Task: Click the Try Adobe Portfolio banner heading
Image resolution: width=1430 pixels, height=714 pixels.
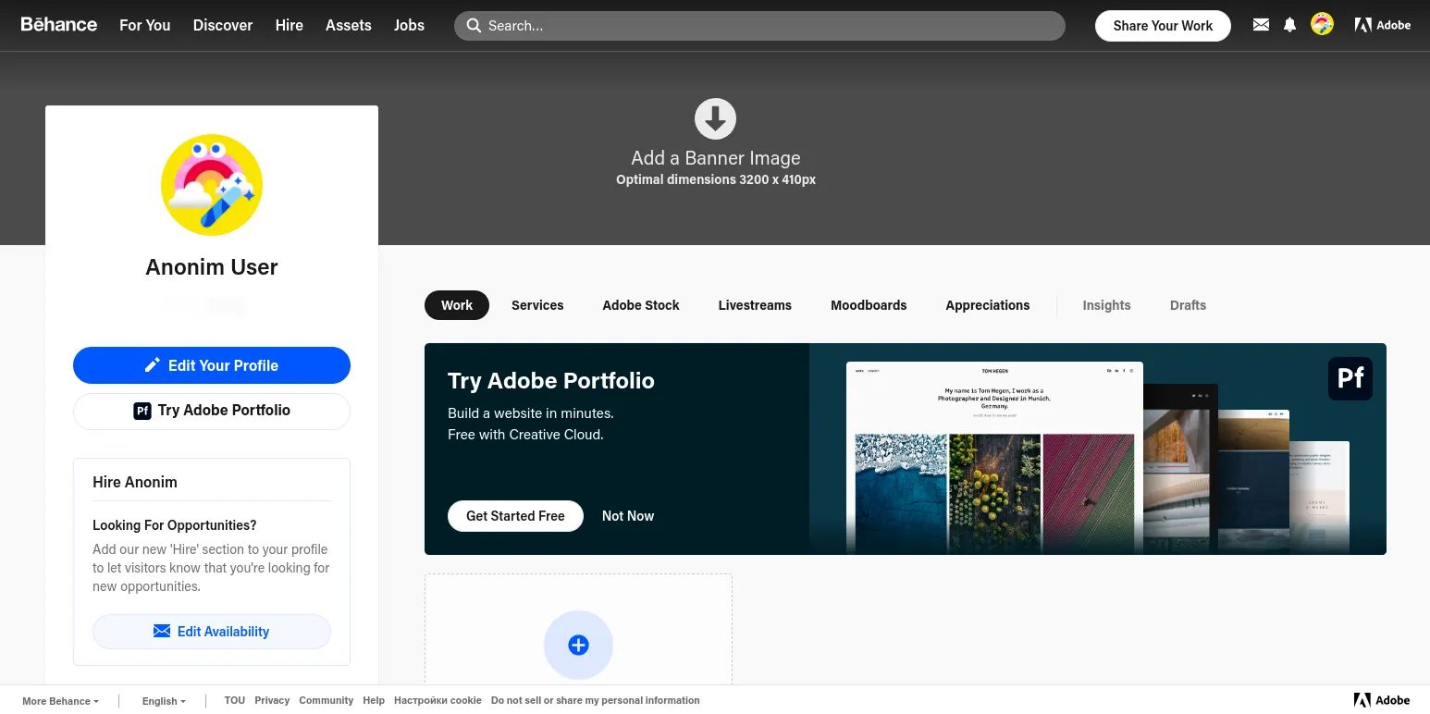Action: [x=551, y=381]
